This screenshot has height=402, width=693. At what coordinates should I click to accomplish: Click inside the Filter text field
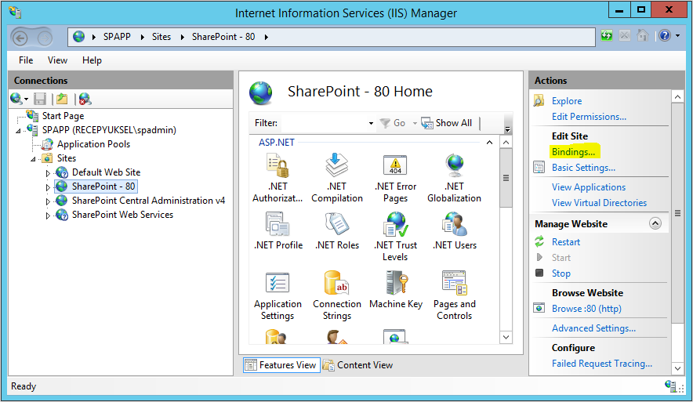(x=324, y=123)
